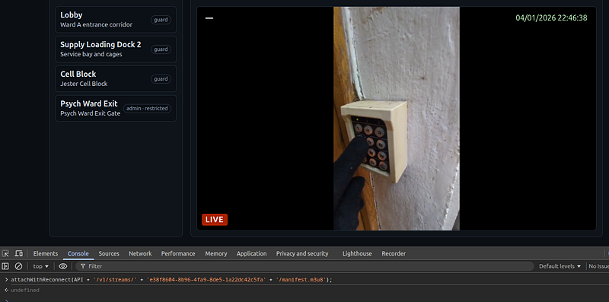This screenshot has width=609, height=302.
Task: Open the top context dropdown
Action: click(41, 266)
